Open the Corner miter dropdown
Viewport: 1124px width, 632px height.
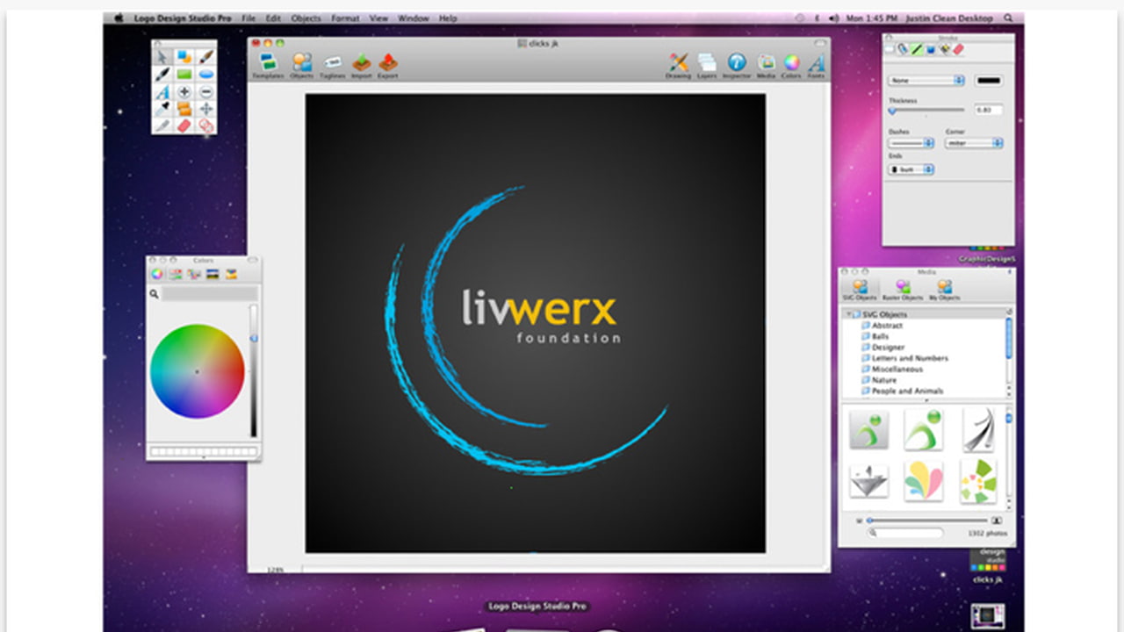(x=973, y=143)
